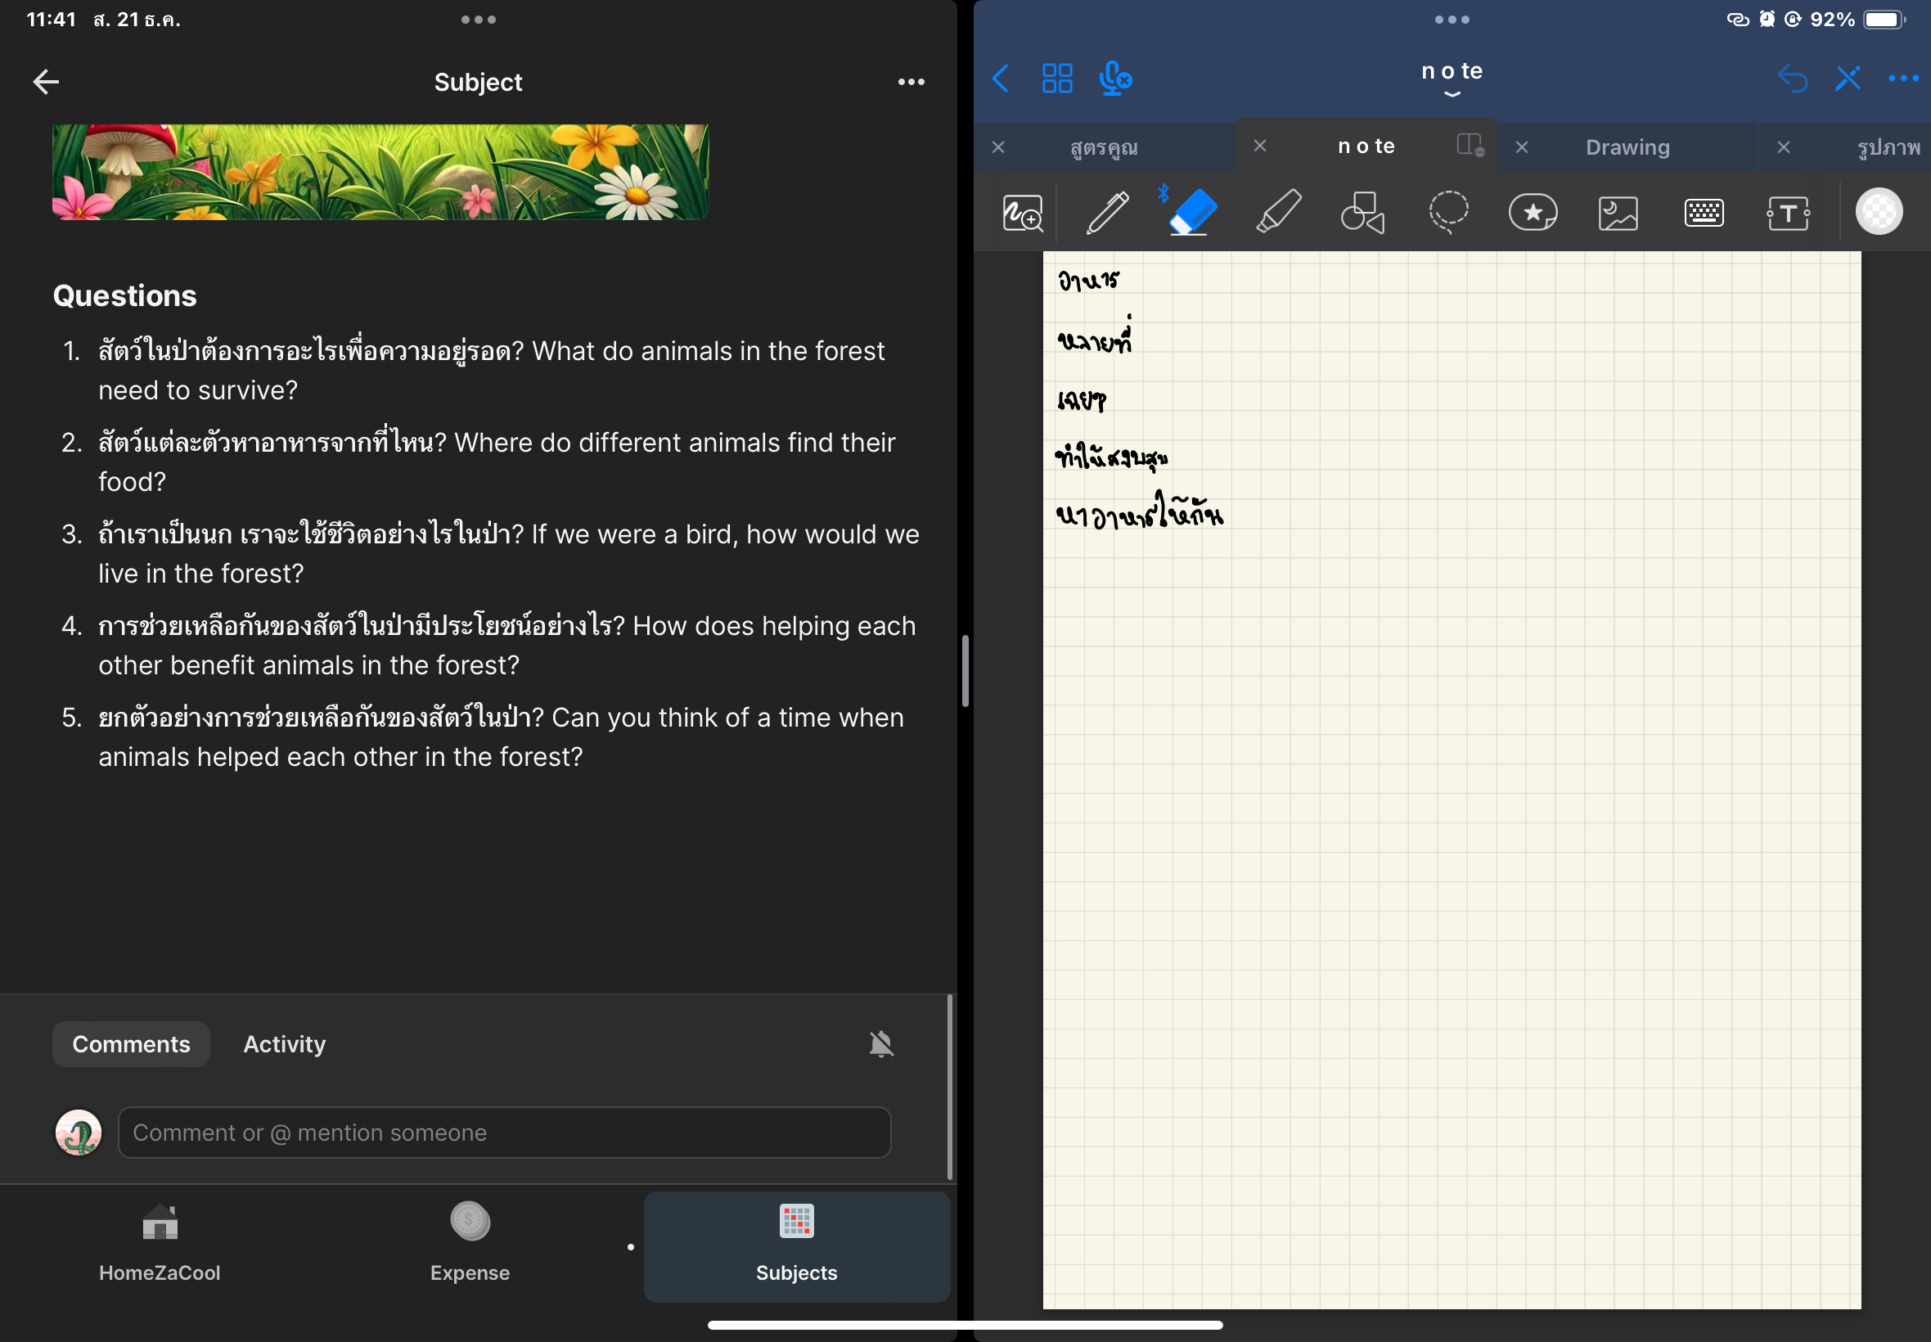Open the notes app more options menu

pyautogui.click(x=1902, y=79)
